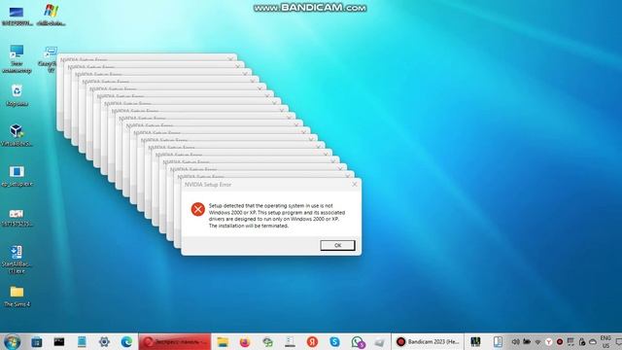The image size is (622, 350).
Task: Open the blue panel taskbar icon near tray
Action: [x=498, y=341]
